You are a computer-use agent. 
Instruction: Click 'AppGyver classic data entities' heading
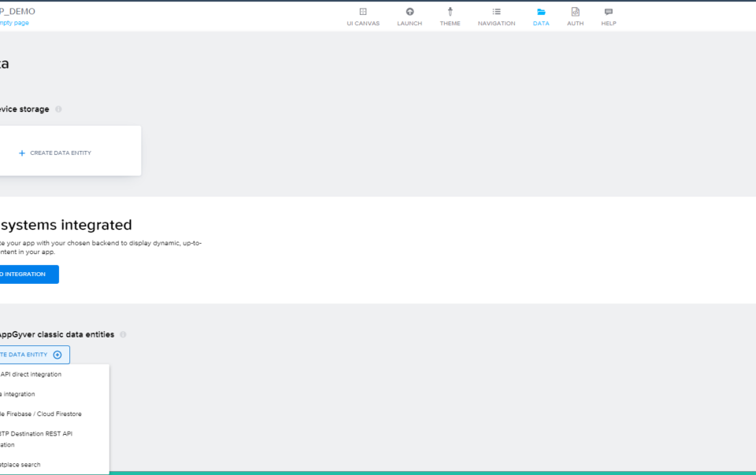click(x=57, y=334)
